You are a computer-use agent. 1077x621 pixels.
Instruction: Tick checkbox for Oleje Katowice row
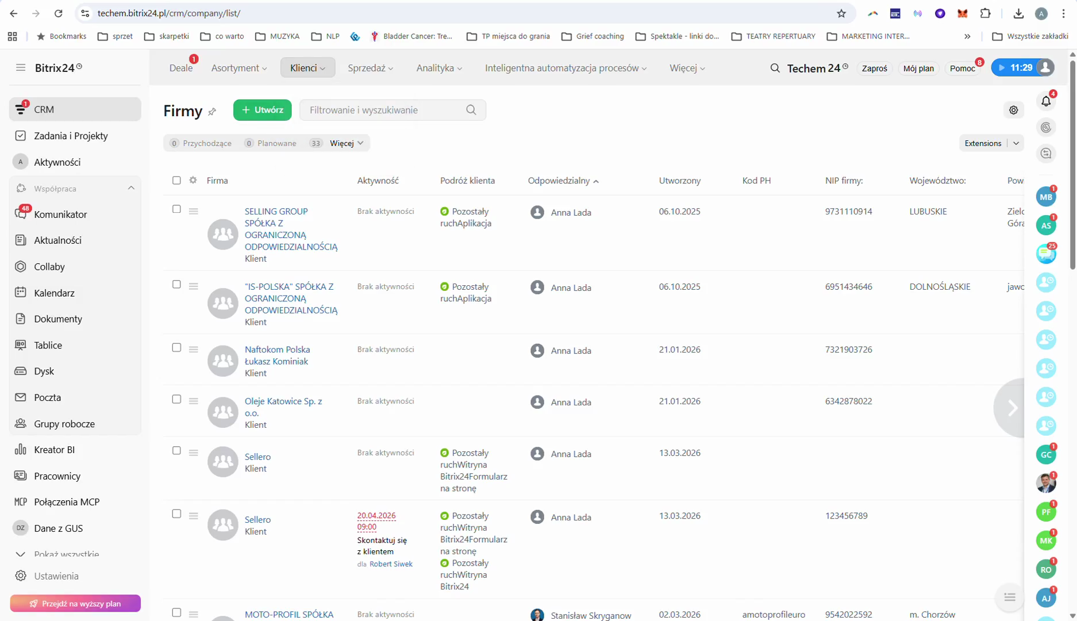(176, 399)
